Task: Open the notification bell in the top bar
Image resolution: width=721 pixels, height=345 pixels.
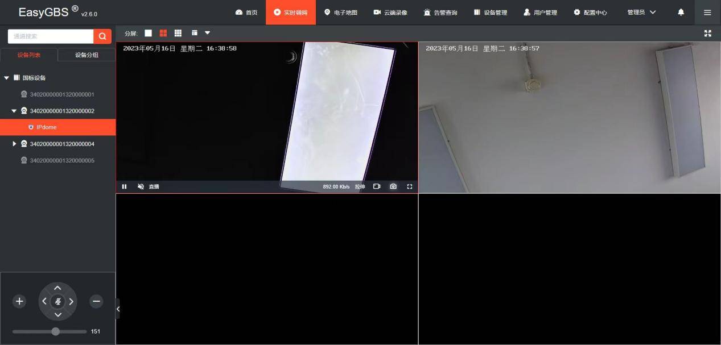Action: tap(681, 11)
